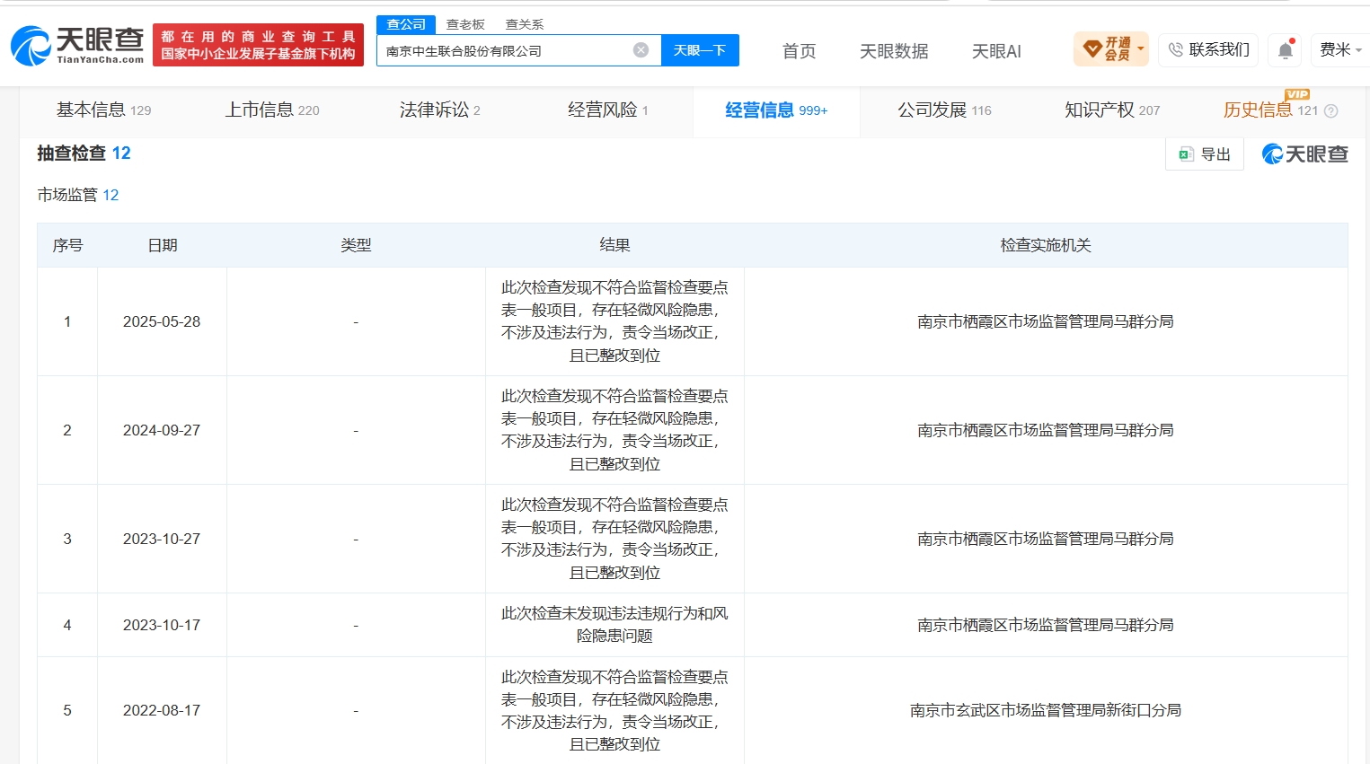Open the 费米 user account dropdown

(x=1340, y=50)
